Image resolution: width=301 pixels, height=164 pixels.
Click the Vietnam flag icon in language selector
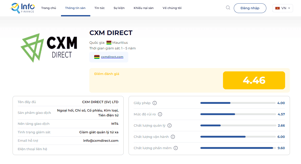pyautogui.click(x=277, y=8)
